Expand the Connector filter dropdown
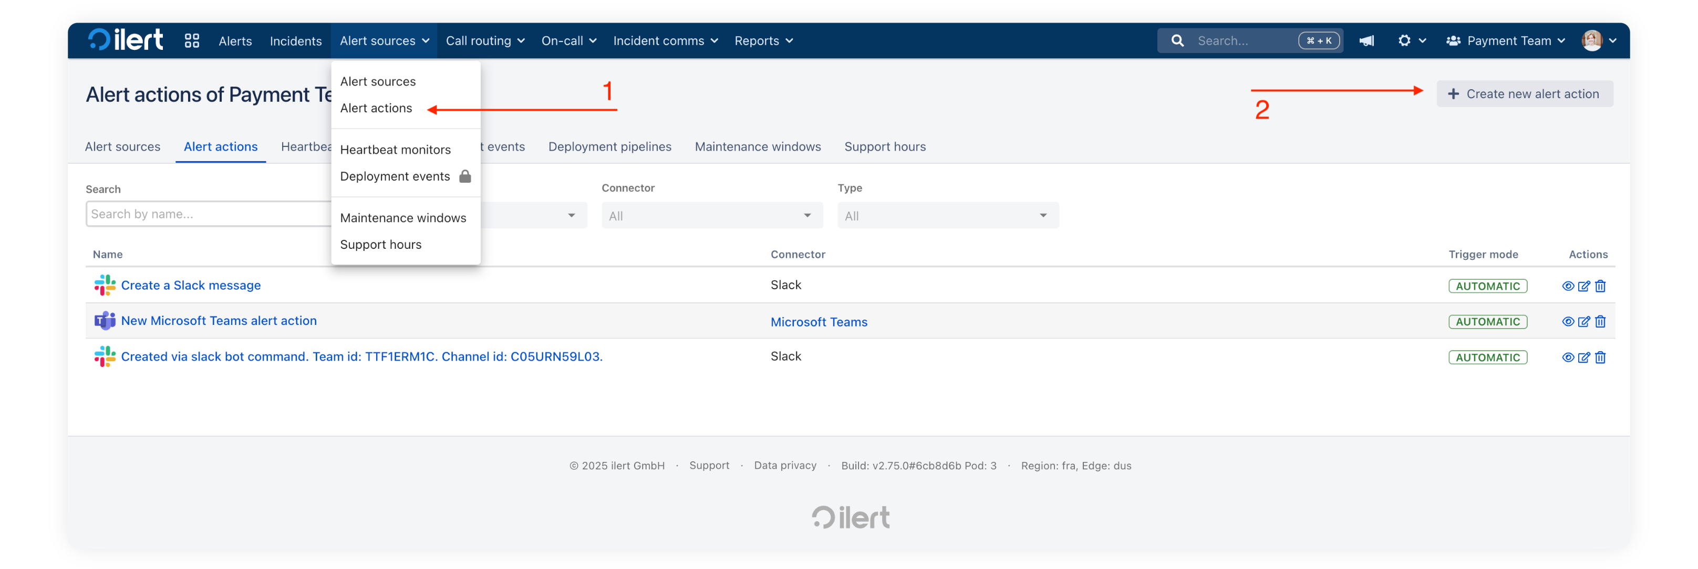Viewport: 1698px width, 569px height. pyautogui.click(x=712, y=216)
